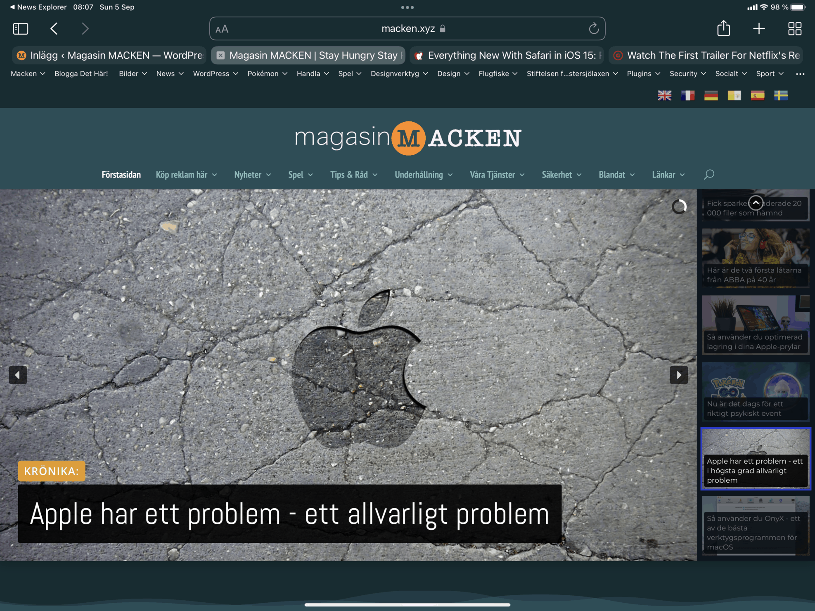Select the German flag
The image size is (815, 611).
tap(711, 95)
